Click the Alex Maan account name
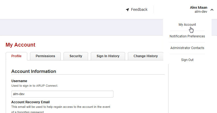The image size is (217, 113). [198, 8]
